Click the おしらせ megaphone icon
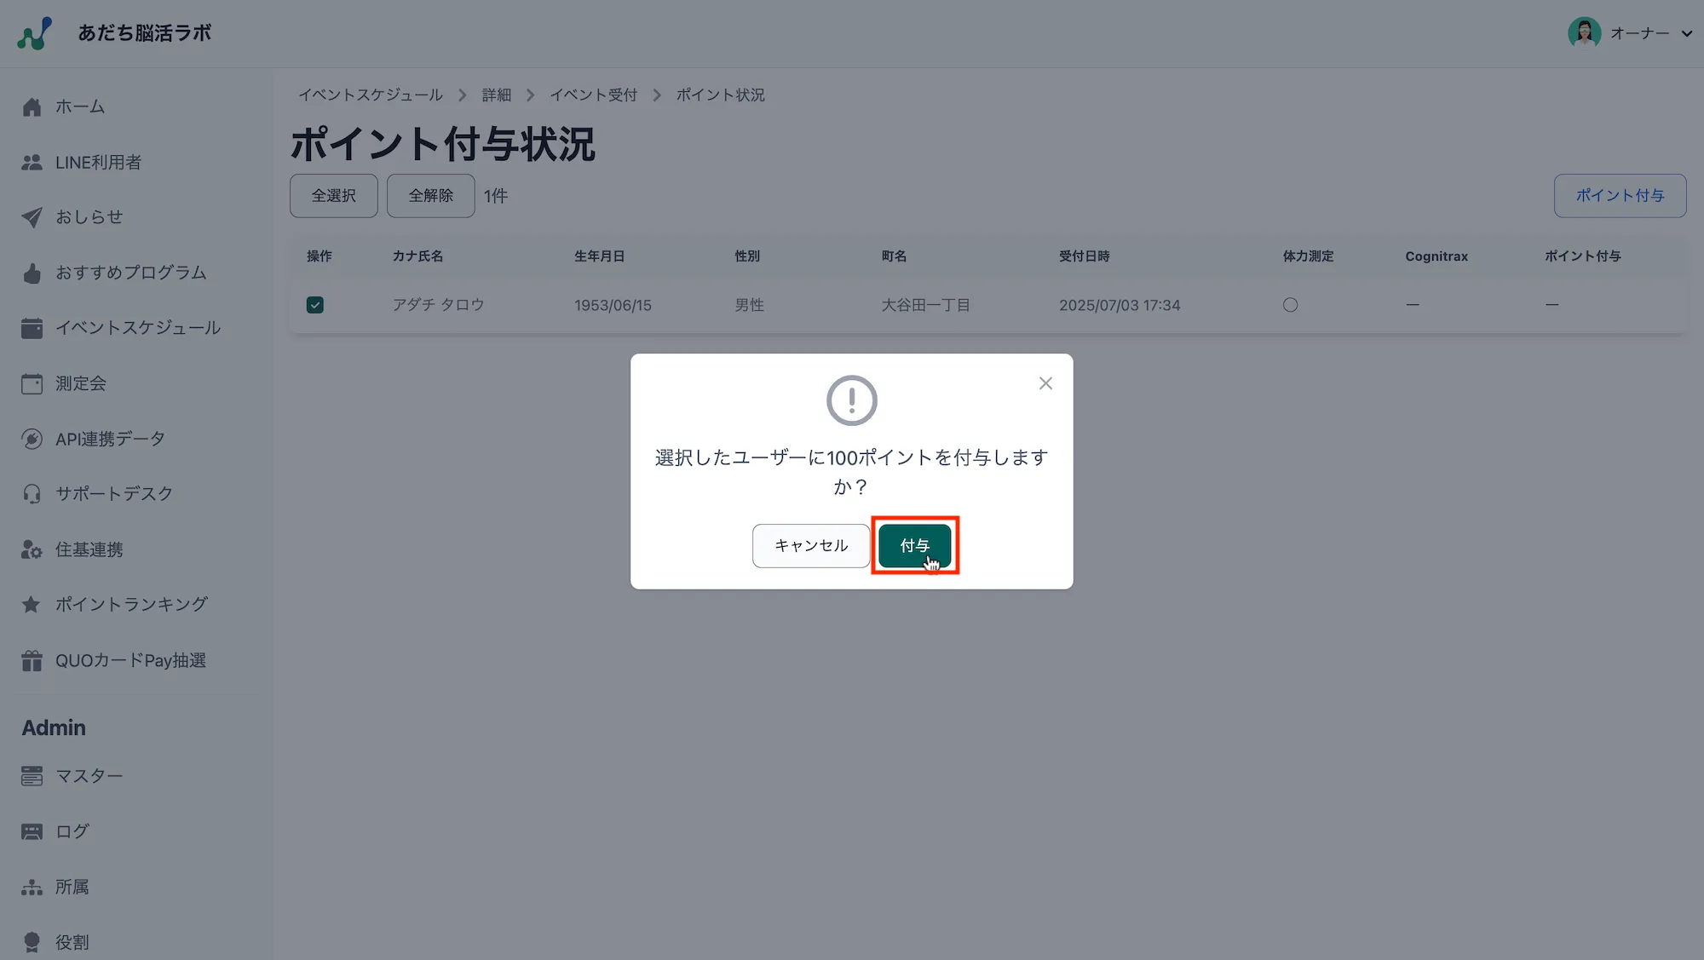 (32, 216)
